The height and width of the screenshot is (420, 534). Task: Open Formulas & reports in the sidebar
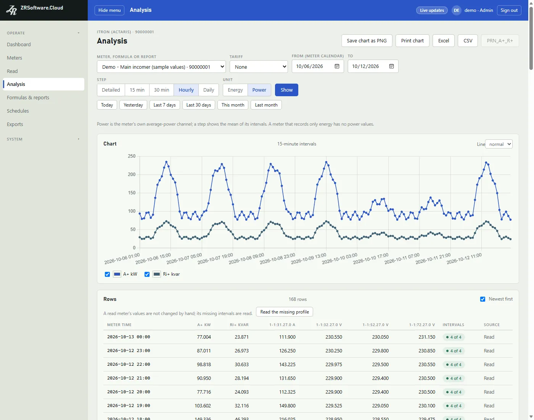point(43,98)
